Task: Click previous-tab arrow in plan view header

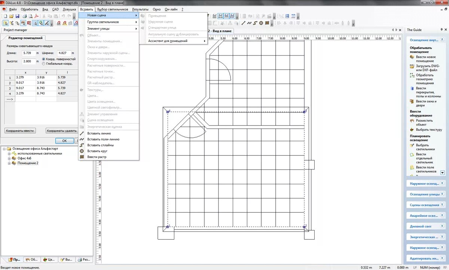Action: [393, 30]
